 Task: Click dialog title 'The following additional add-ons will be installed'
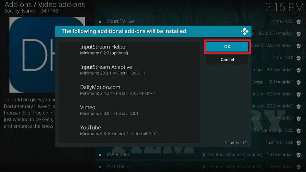click(124, 31)
